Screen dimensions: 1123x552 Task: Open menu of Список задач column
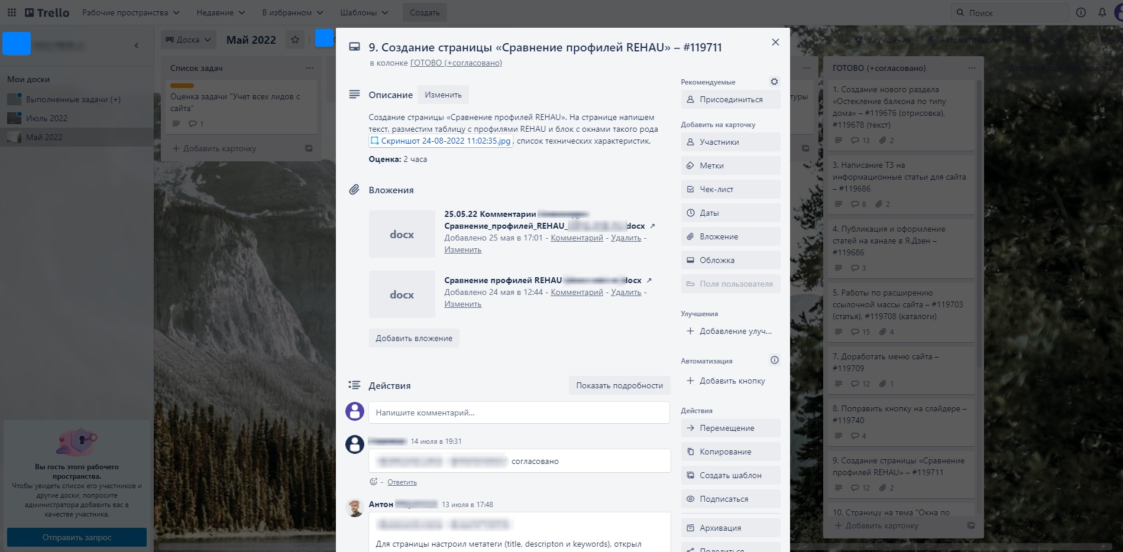point(310,68)
